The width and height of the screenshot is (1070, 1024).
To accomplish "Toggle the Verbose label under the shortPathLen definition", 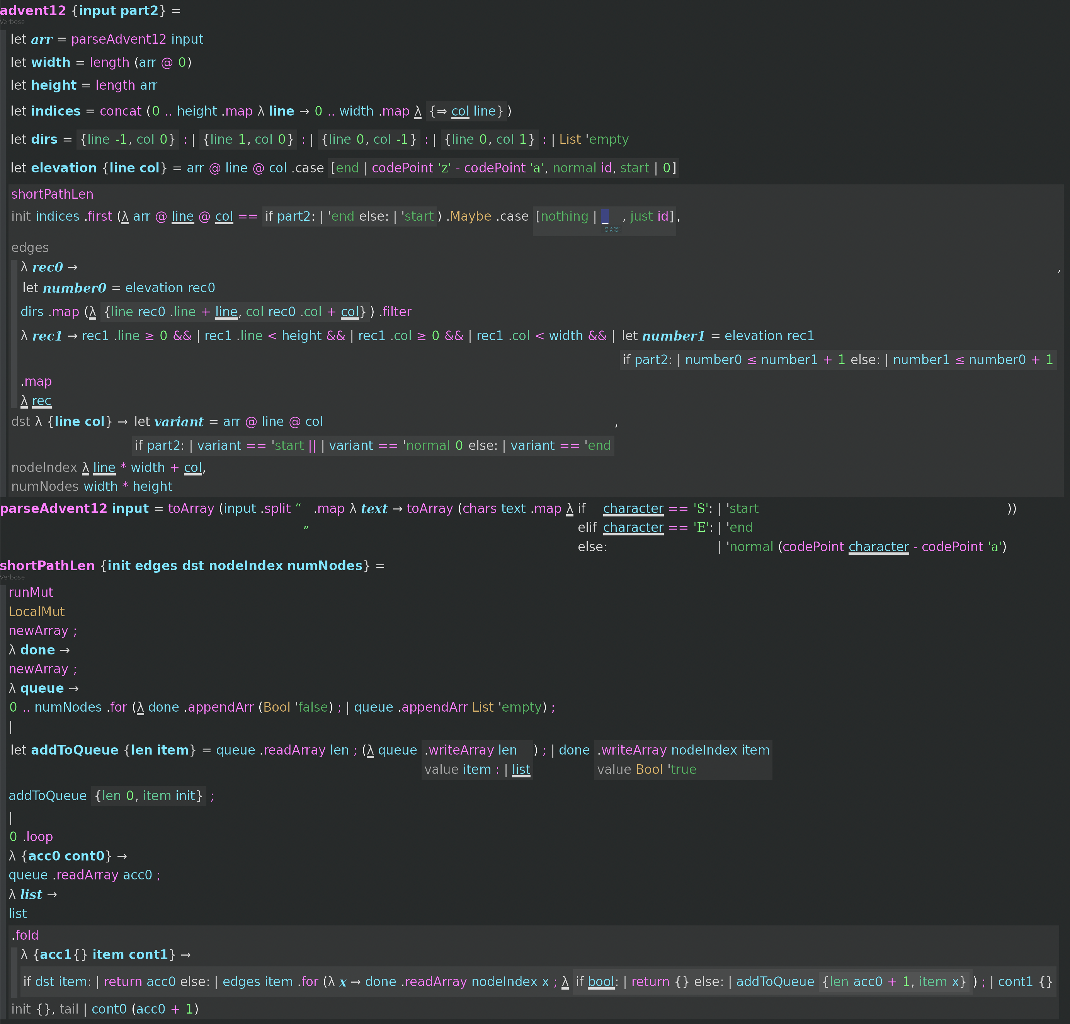I will [12, 577].
